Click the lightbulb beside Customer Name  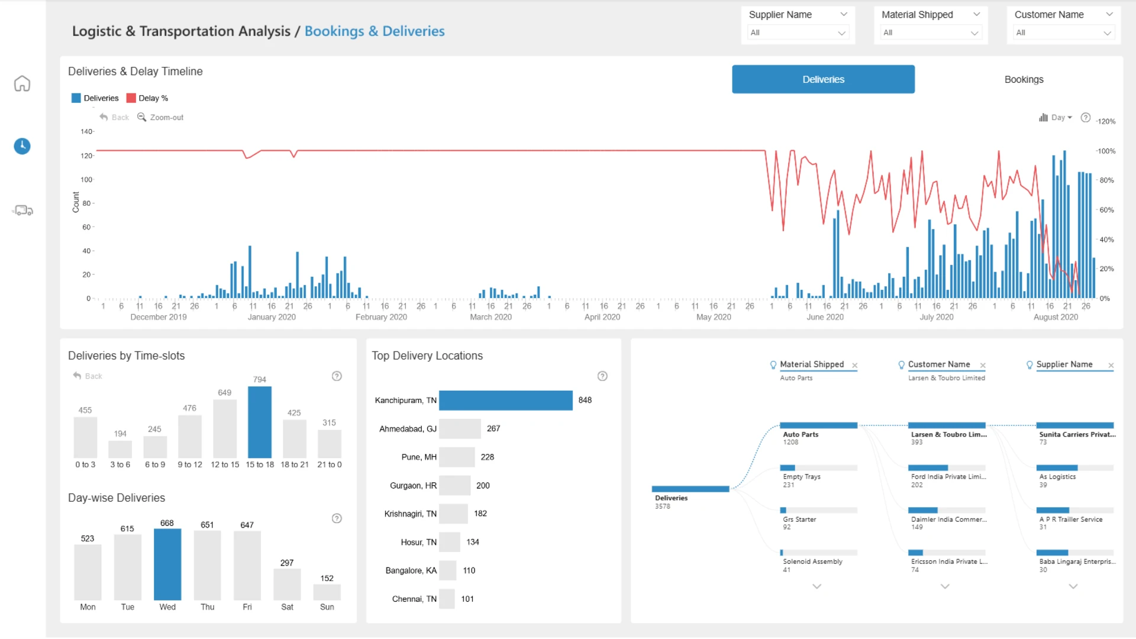tap(901, 365)
